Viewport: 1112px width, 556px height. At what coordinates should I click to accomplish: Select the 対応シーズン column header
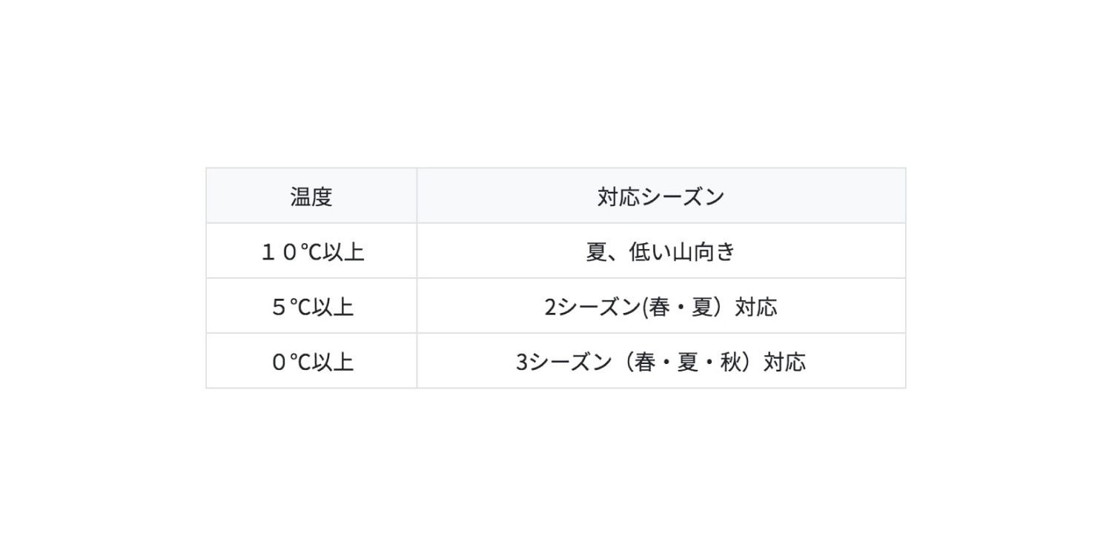[661, 196]
